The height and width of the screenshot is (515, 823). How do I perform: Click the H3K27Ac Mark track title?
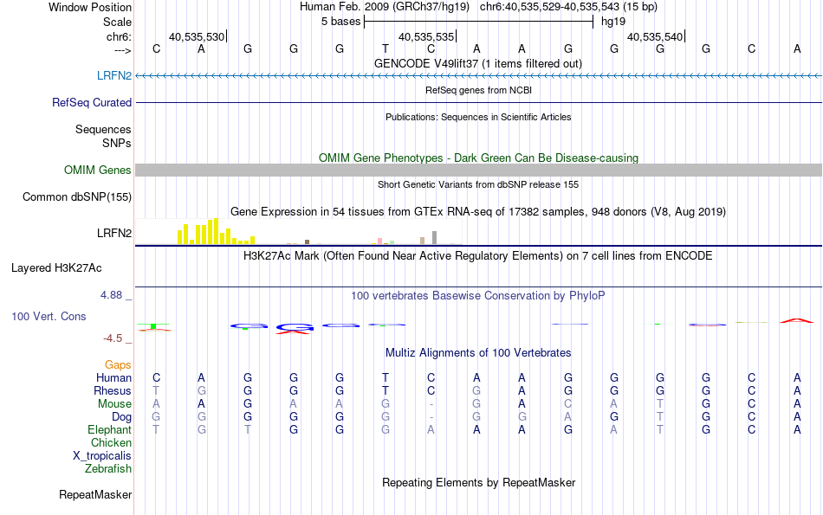click(478, 256)
